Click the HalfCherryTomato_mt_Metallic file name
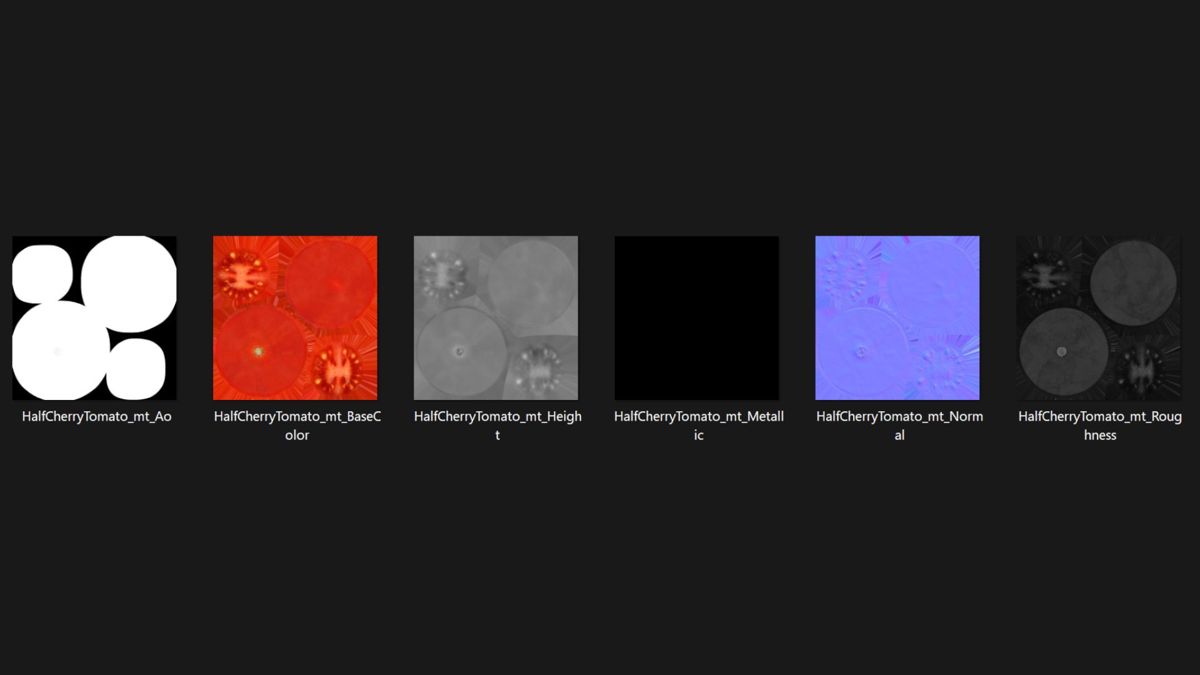Image resolution: width=1200 pixels, height=675 pixels. coord(699,426)
